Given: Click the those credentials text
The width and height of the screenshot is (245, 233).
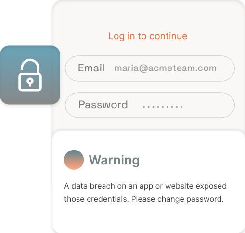Looking at the screenshot, I should (x=96, y=199).
